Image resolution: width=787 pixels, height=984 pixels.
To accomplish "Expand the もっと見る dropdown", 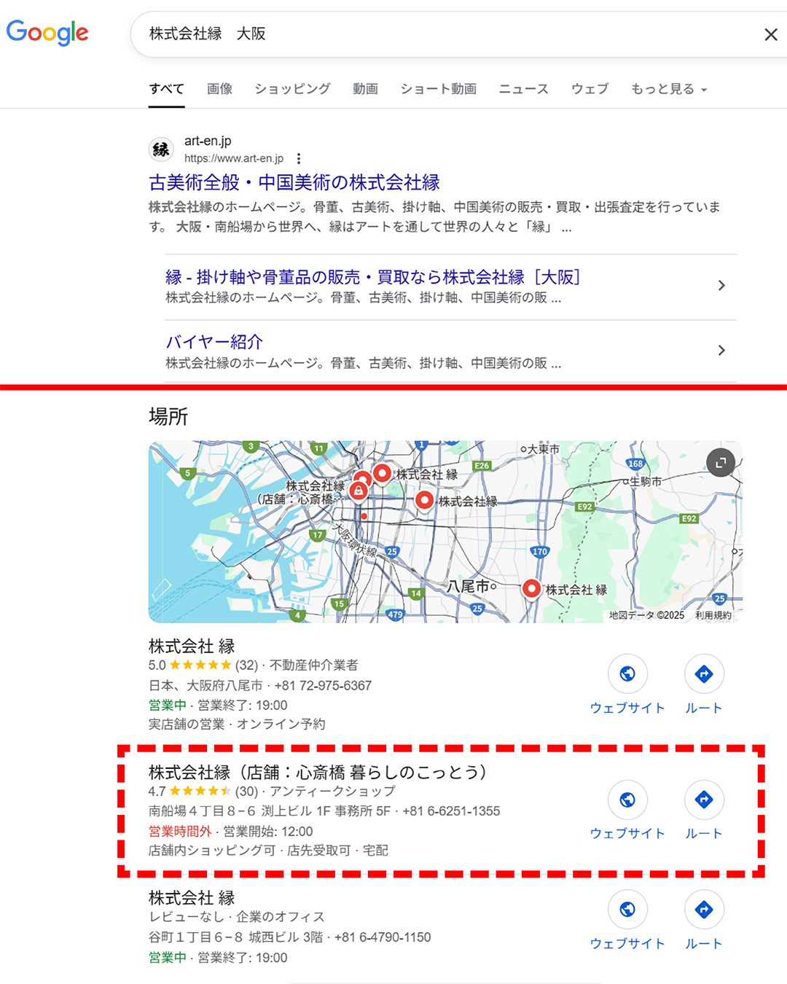I will (669, 89).
